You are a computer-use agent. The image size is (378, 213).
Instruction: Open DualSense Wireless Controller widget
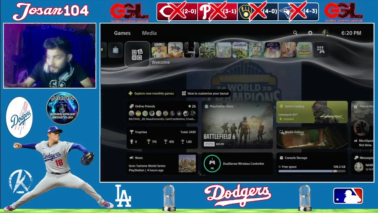click(x=237, y=163)
